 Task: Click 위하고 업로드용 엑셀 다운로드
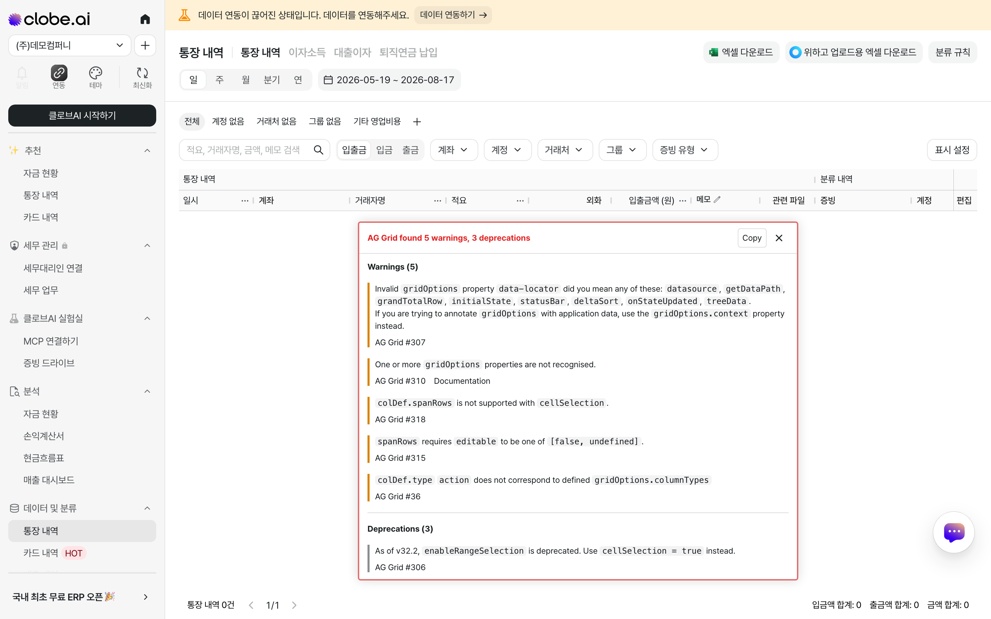[x=853, y=52]
